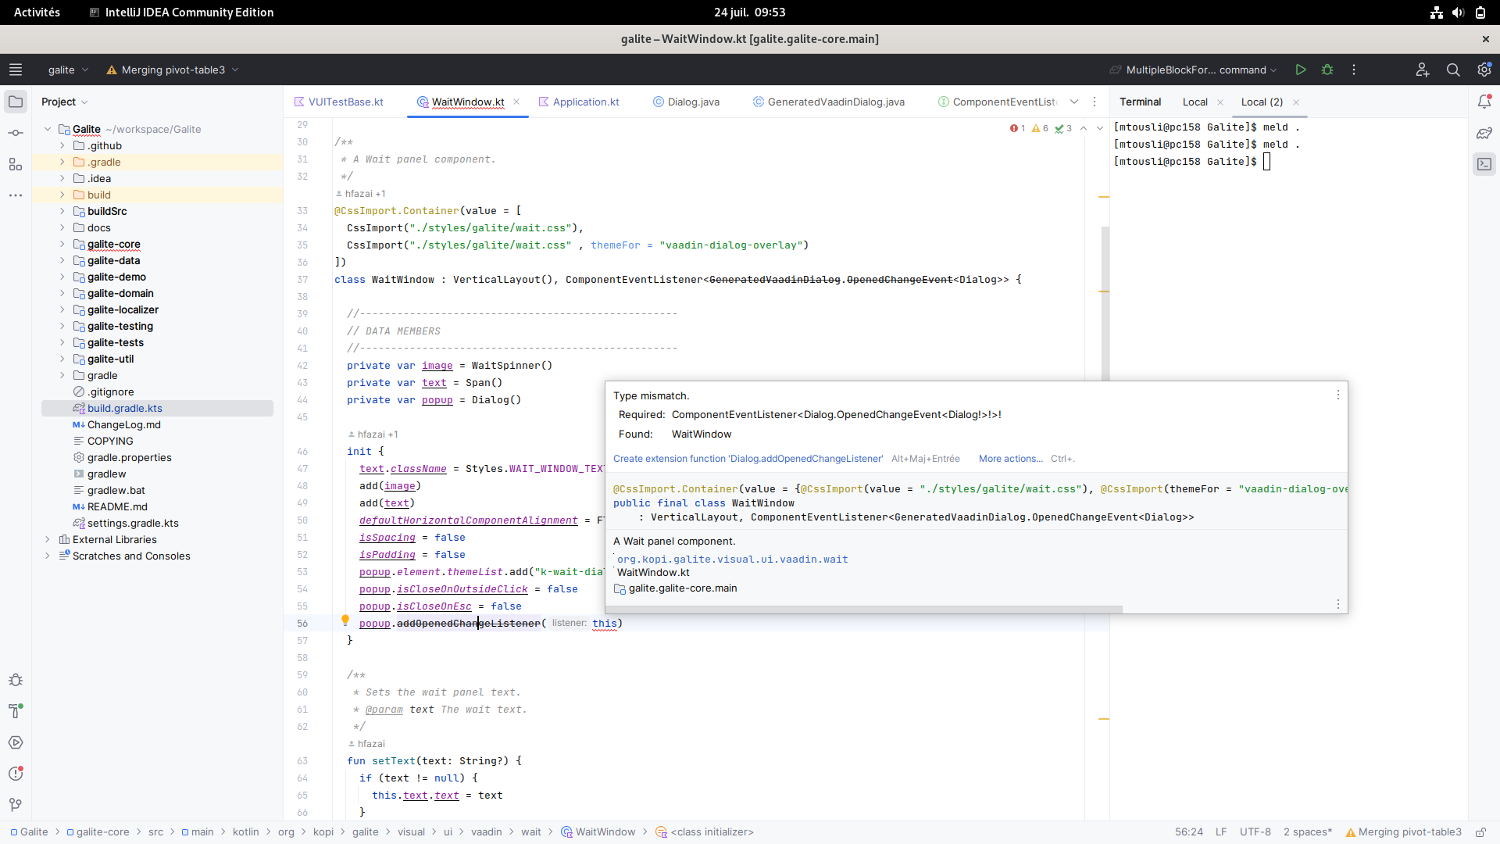
Task: Open the Gradle elephant tool window
Action: tap(1484, 133)
